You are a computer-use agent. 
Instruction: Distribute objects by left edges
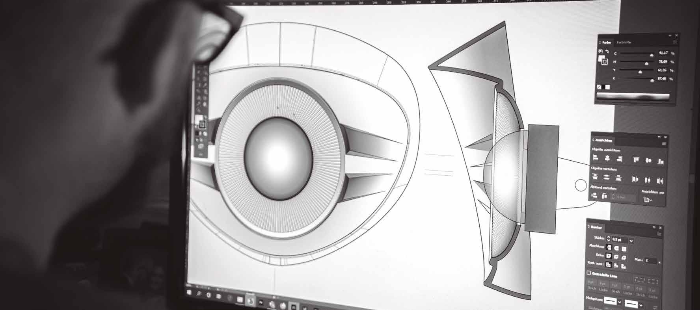tap(635, 179)
